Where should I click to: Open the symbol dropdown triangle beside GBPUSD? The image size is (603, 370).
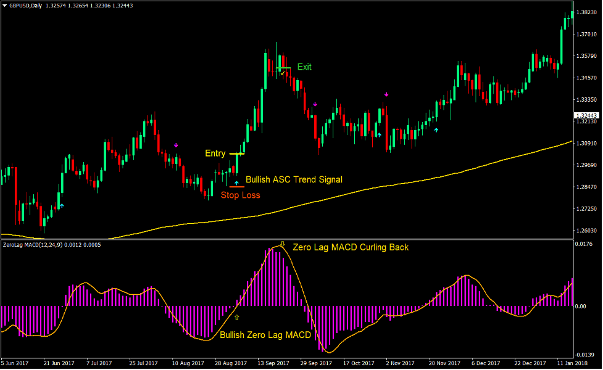5,5
